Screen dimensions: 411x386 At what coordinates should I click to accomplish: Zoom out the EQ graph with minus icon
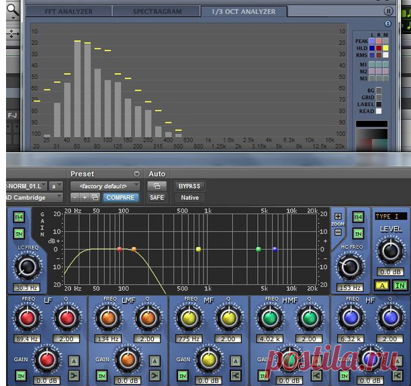338,232
